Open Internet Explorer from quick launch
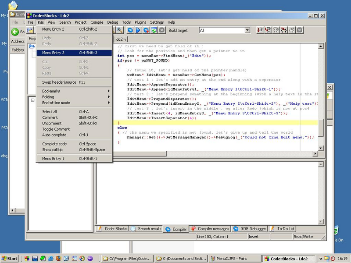351x263 pixels. 50,259
